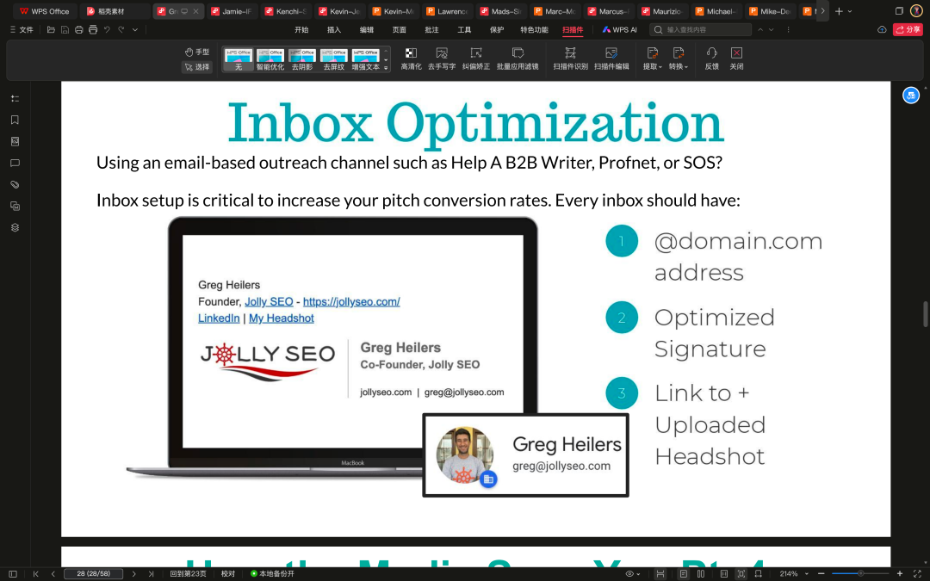Switch to the Jamie document tab

tap(232, 11)
